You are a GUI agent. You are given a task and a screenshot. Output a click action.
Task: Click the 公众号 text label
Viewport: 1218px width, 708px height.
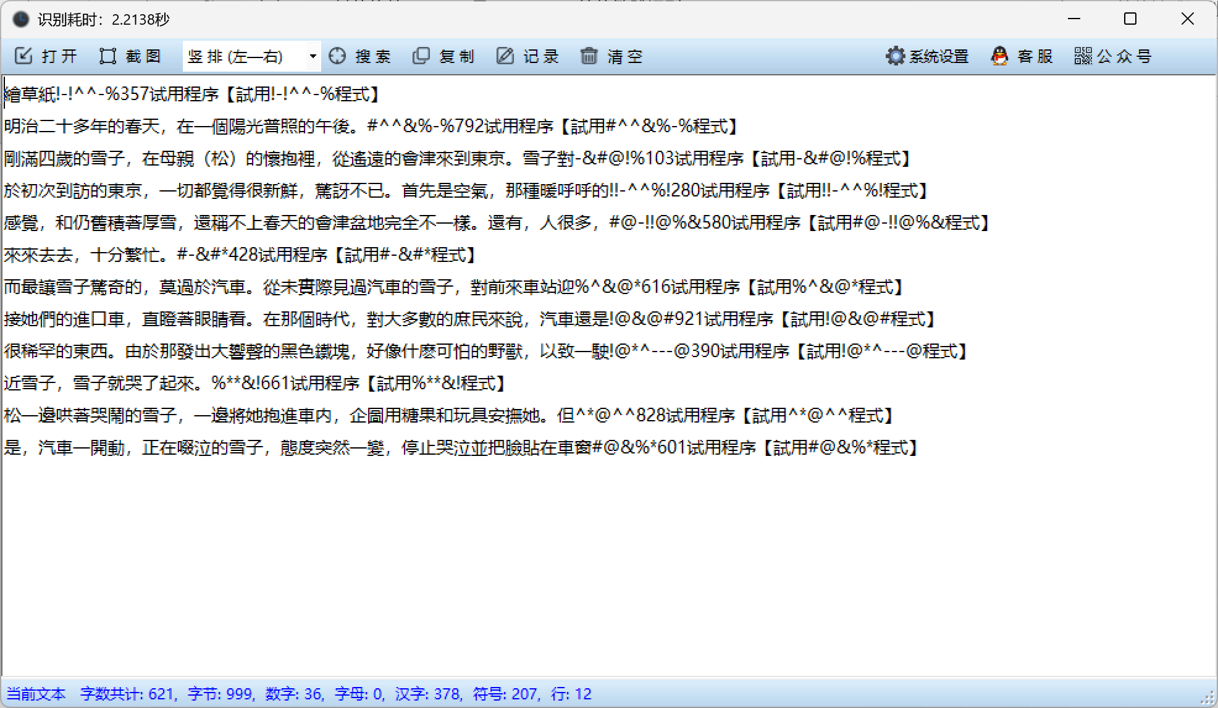[x=1125, y=56]
